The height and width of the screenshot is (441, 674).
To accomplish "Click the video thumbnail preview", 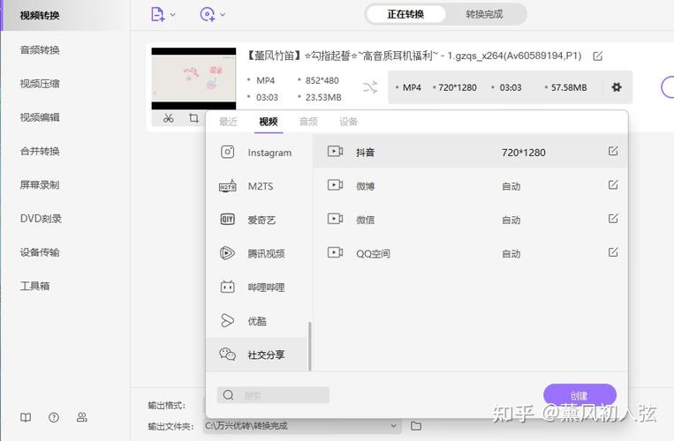I will coord(193,78).
